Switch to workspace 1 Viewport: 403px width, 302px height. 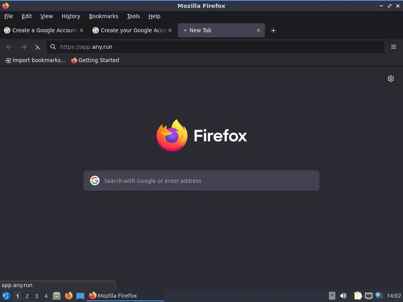point(17,296)
